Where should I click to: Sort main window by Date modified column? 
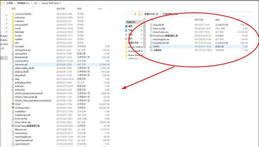tap(61, 9)
